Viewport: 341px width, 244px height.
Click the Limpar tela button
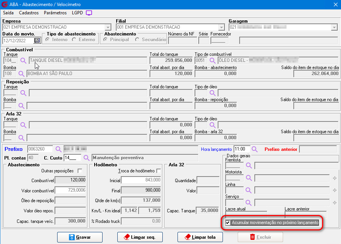(200, 237)
